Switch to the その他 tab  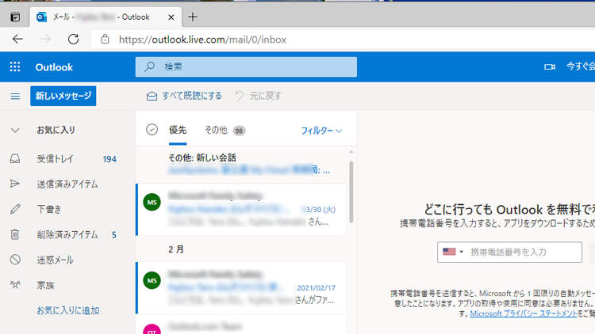click(217, 131)
